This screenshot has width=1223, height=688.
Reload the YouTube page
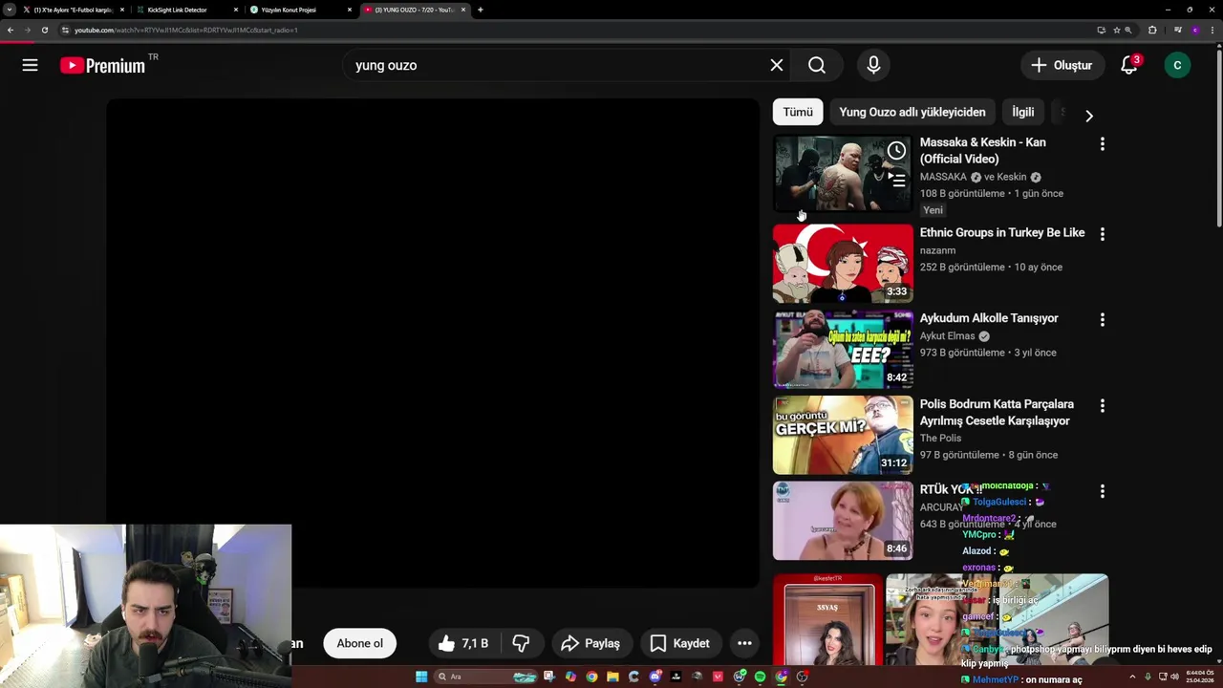coord(44,30)
